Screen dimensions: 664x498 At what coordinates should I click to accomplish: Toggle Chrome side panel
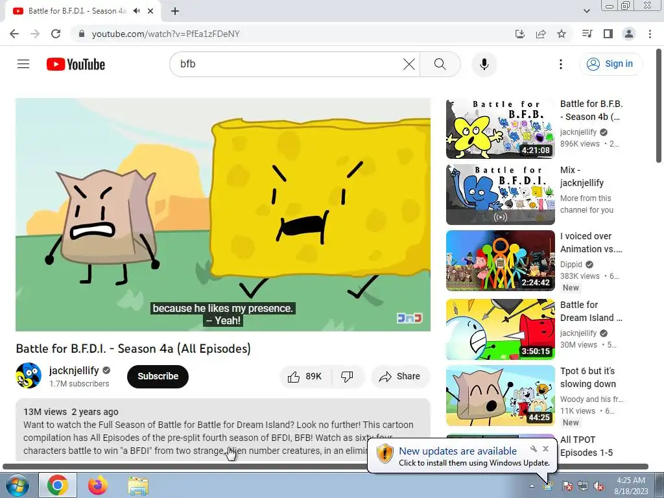point(608,34)
